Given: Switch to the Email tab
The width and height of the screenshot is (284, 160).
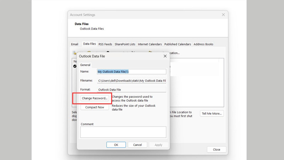Looking at the screenshot, I should point(75,44).
